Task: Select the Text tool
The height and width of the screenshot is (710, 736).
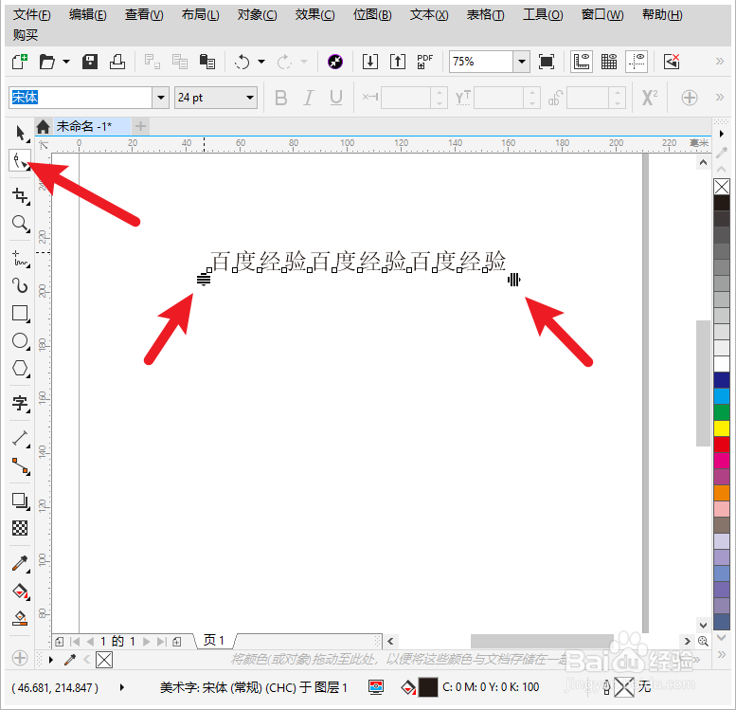Action: (20, 403)
